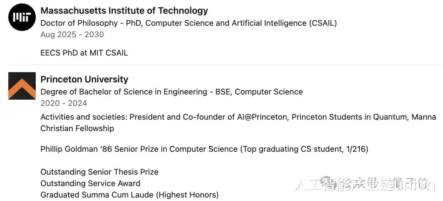Click the Top graduating CS student note
The width and height of the screenshot is (443, 201).
coord(304,149)
